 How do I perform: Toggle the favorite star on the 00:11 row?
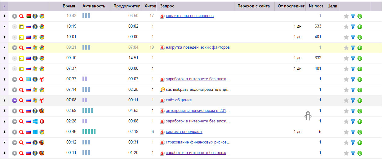point(346,153)
